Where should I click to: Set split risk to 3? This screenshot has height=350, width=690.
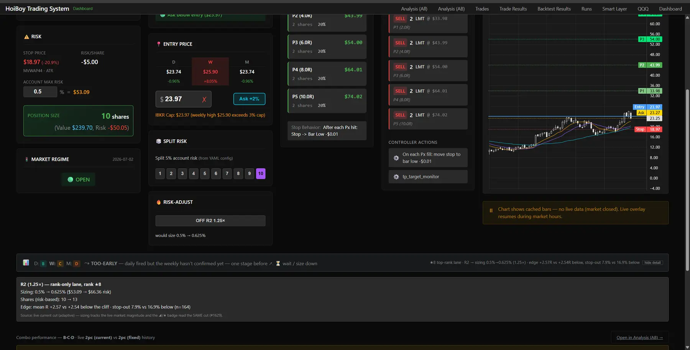(182, 173)
